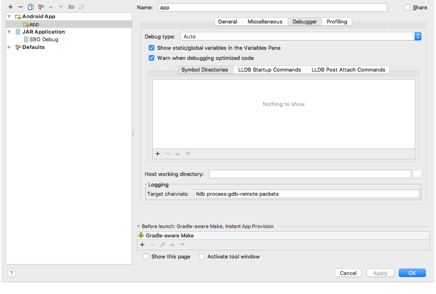Screen dimensions: 436x294
Task: Enable Show this page
Action: [x=146, y=257]
